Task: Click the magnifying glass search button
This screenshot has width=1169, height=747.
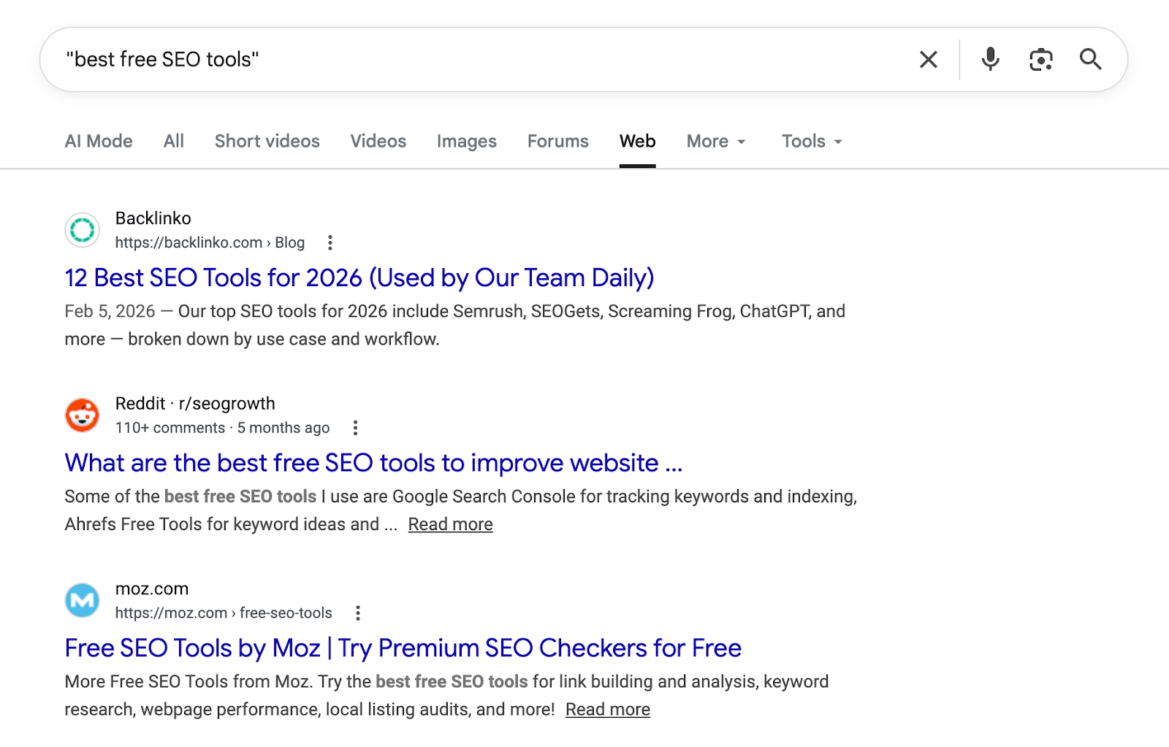Action: pyautogui.click(x=1090, y=59)
